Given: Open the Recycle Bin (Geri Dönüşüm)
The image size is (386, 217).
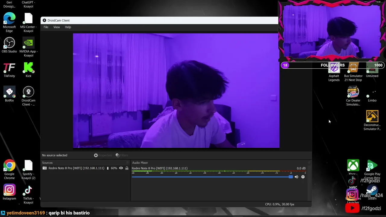Looking at the screenshot, I should [9, 4].
